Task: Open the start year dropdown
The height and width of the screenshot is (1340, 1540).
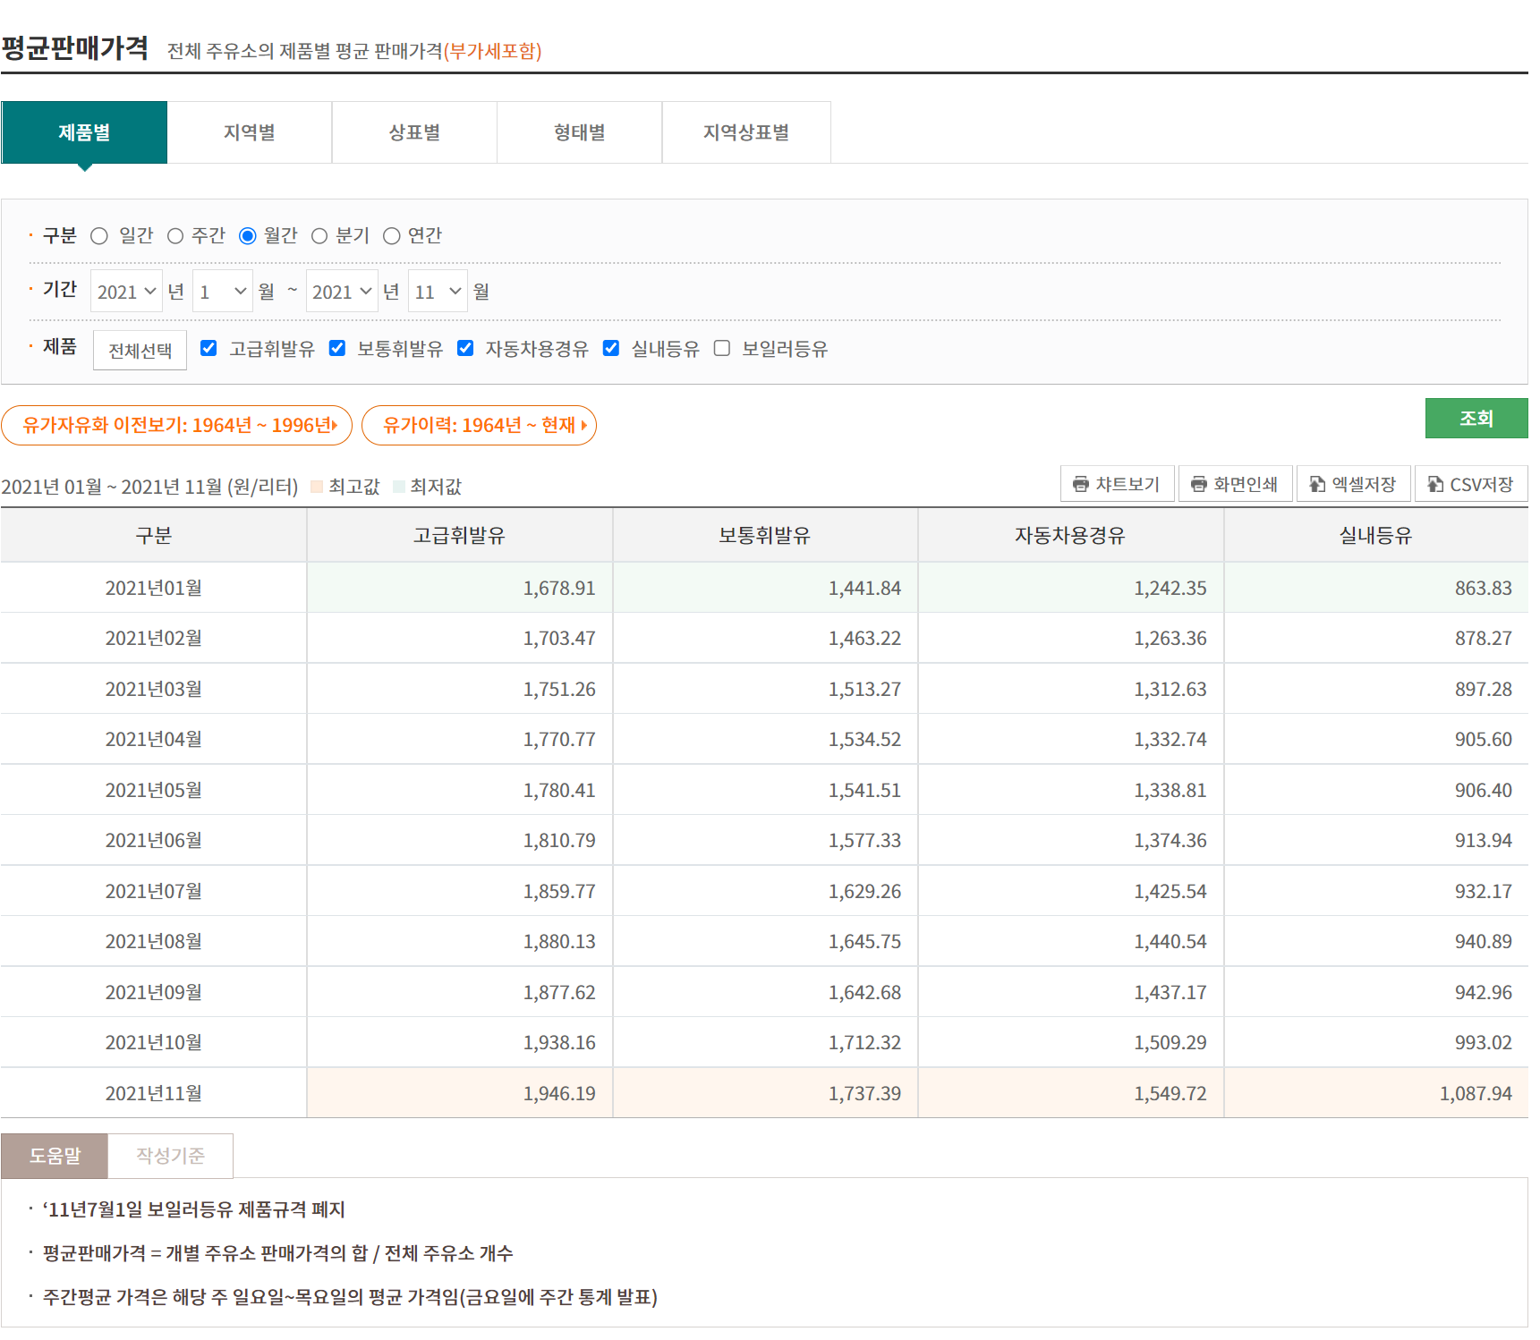Action: [126, 292]
